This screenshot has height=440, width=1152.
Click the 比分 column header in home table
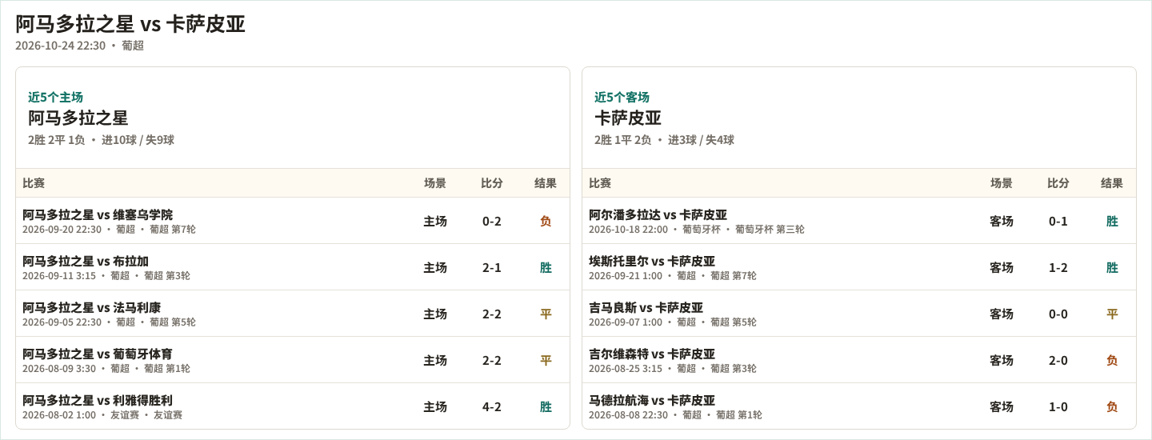point(492,182)
